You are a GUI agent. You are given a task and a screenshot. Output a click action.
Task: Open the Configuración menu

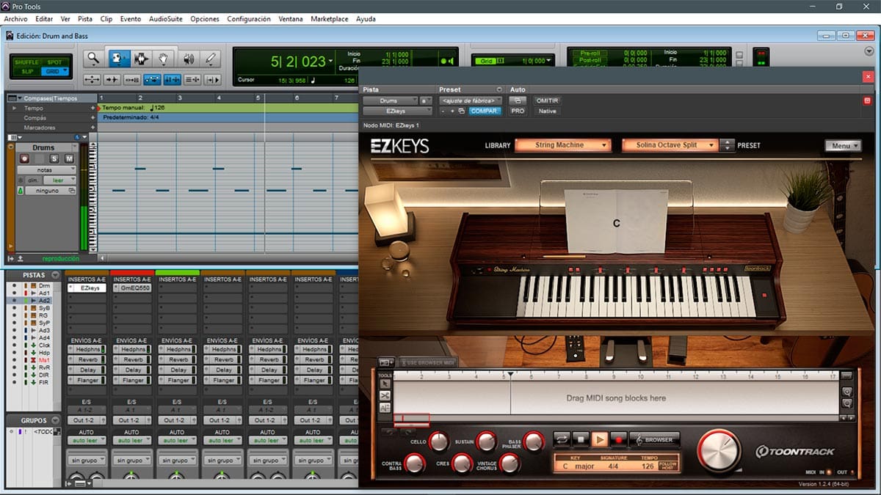249,18
